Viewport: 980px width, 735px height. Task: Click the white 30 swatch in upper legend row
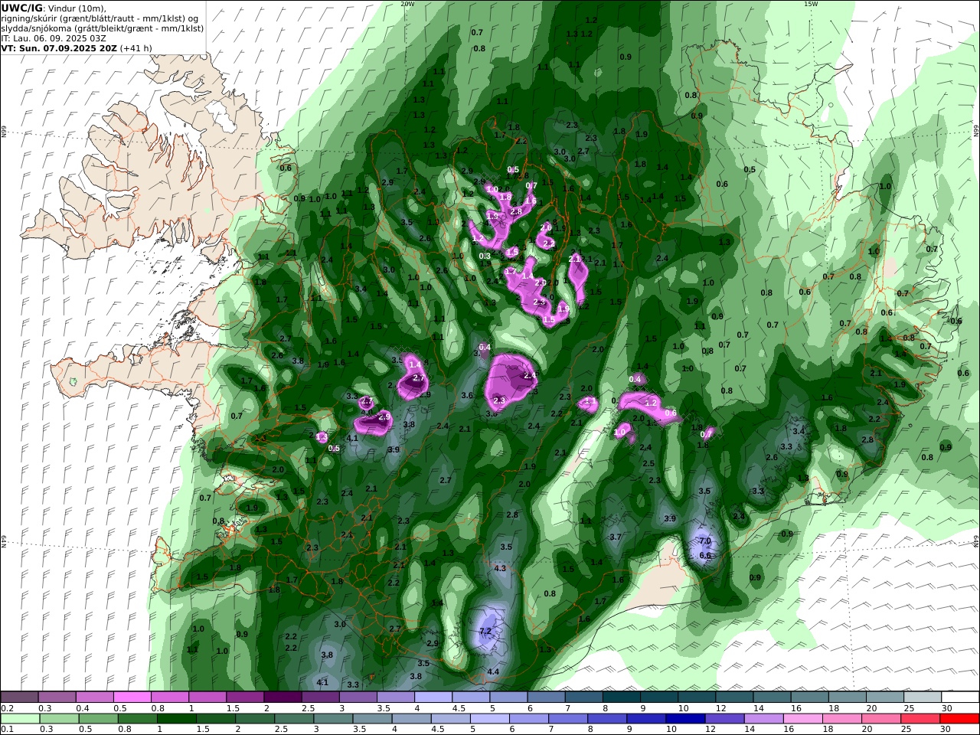pyautogui.click(x=959, y=697)
